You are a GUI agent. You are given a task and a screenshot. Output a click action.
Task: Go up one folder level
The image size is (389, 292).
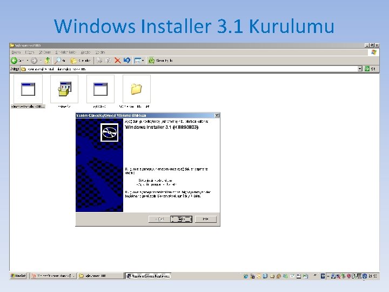[47, 61]
